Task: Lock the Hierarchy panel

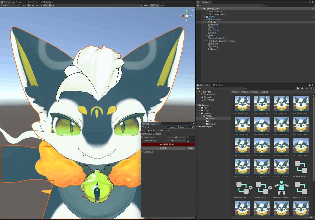Action: tap(310, 2)
